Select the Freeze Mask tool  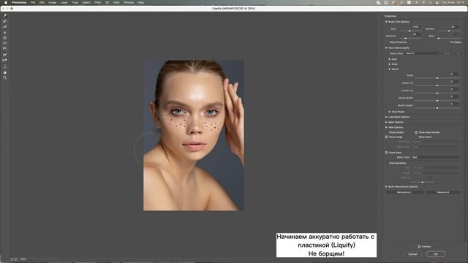[5, 55]
